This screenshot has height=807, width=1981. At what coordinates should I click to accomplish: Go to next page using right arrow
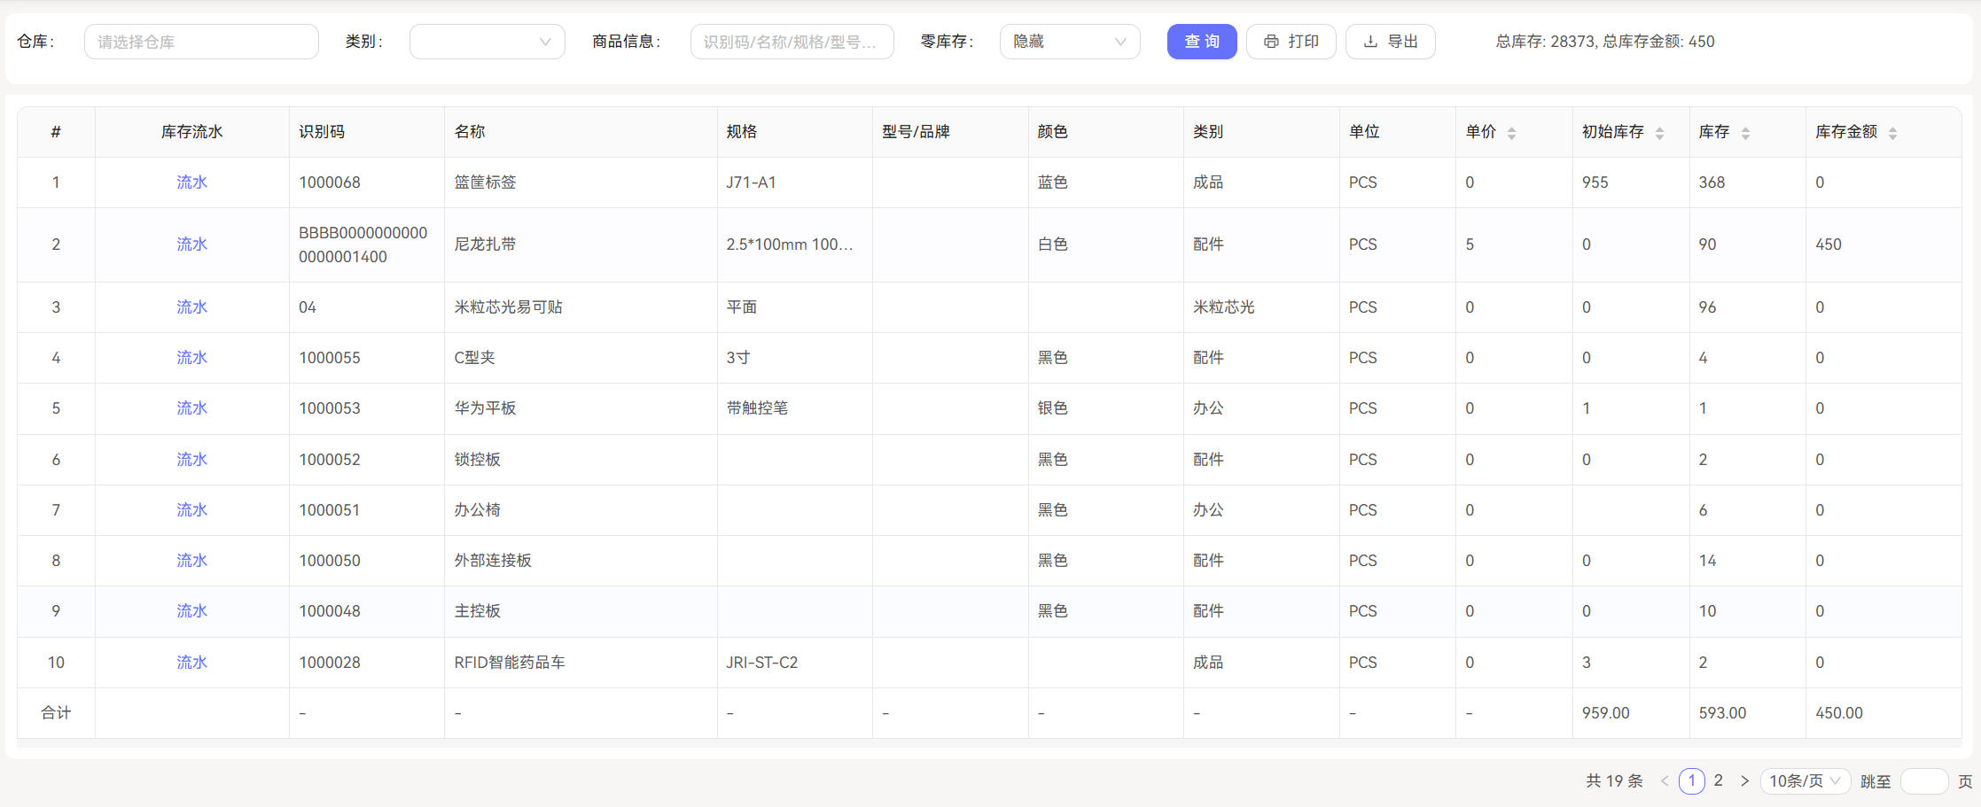[1744, 780]
